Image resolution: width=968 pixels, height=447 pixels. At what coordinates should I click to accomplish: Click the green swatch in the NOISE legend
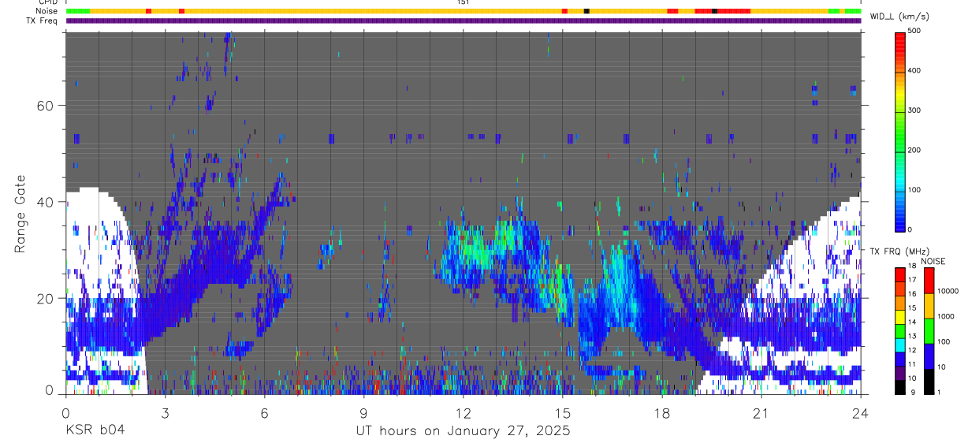(x=929, y=331)
